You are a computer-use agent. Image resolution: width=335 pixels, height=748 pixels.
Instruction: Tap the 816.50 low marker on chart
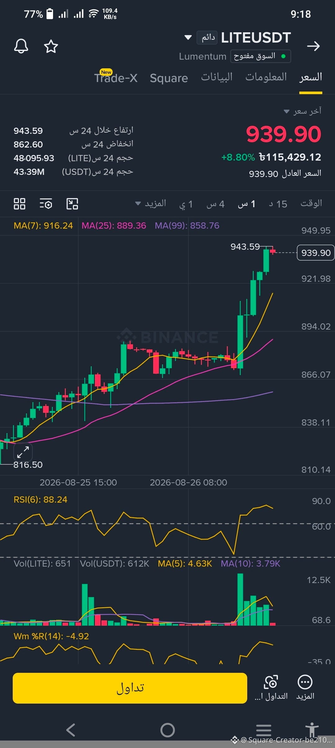click(28, 465)
